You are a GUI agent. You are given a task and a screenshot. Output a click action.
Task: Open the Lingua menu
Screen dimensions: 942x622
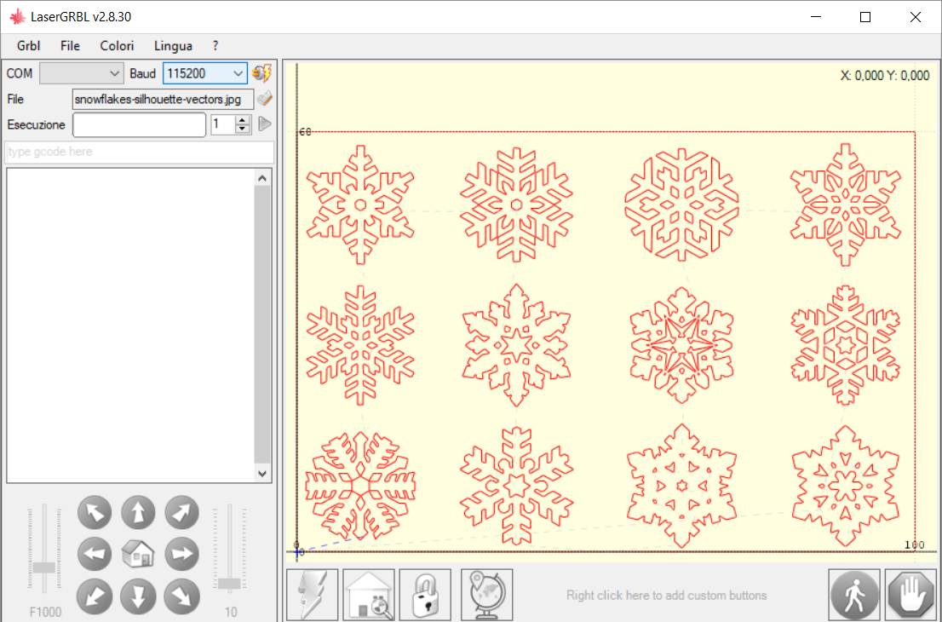[173, 46]
